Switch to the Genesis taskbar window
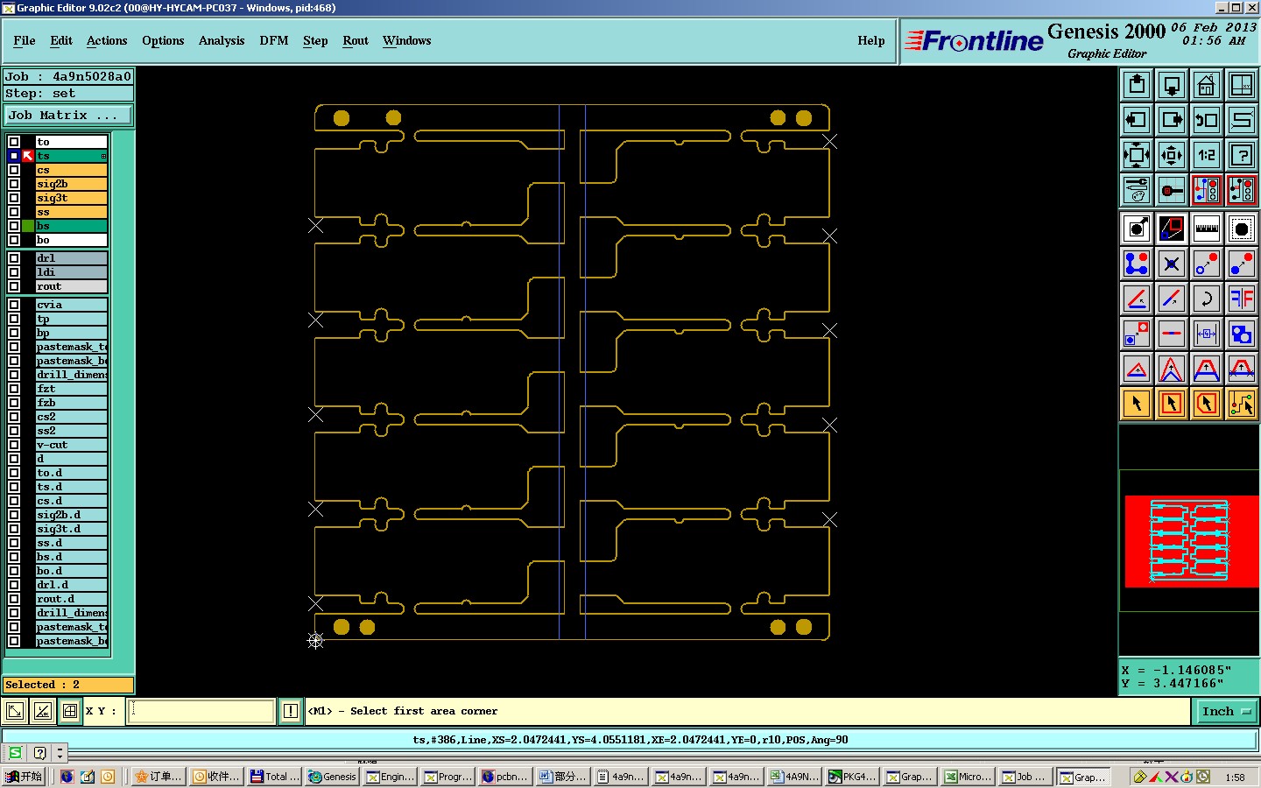The height and width of the screenshot is (788, 1261). [332, 777]
